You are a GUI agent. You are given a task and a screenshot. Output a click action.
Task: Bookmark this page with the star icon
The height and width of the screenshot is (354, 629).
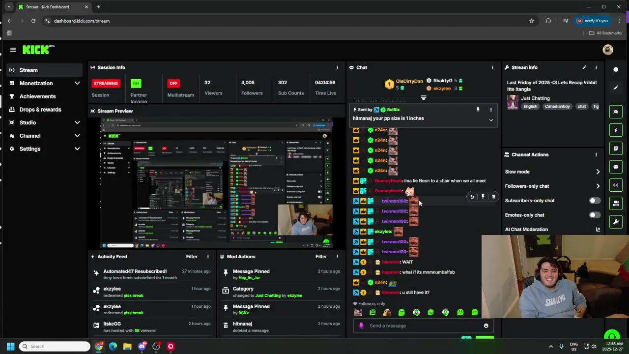(x=531, y=21)
